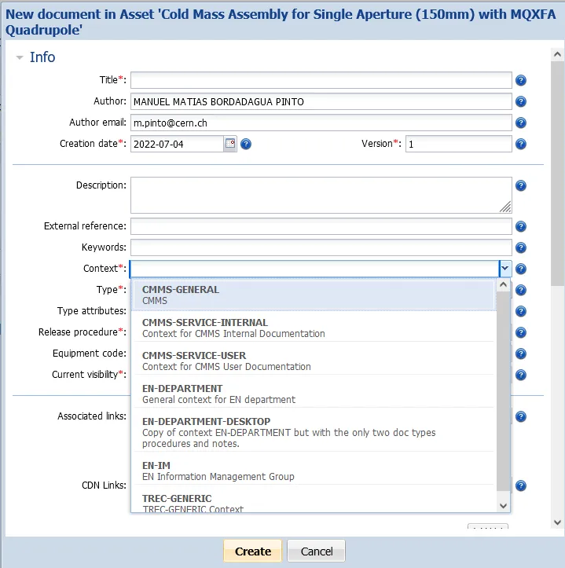Focus the Title input field
This screenshot has width=565, height=568.
(x=321, y=80)
